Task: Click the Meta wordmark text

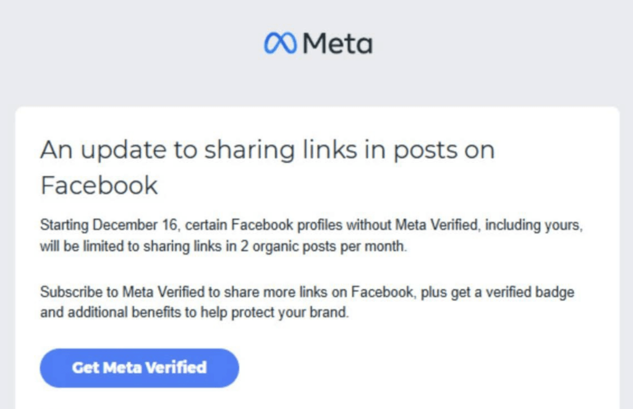Action: click(338, 43)
